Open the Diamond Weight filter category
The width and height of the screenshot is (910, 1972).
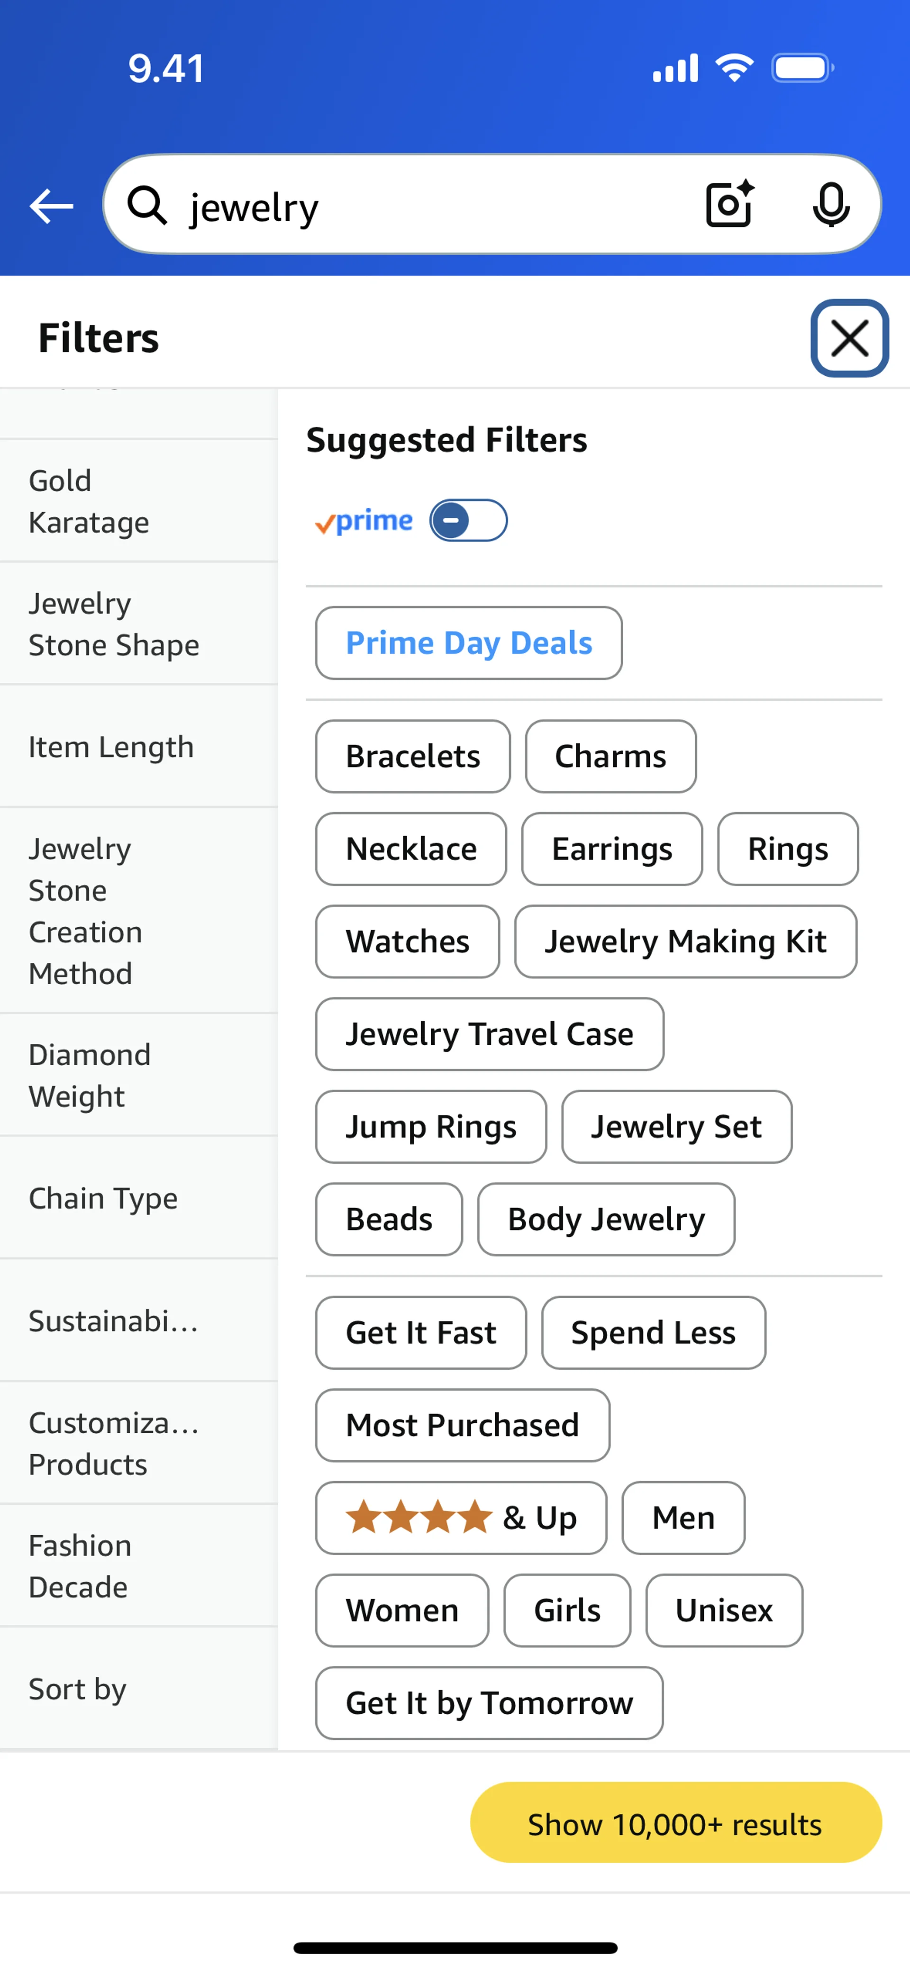139,1076
